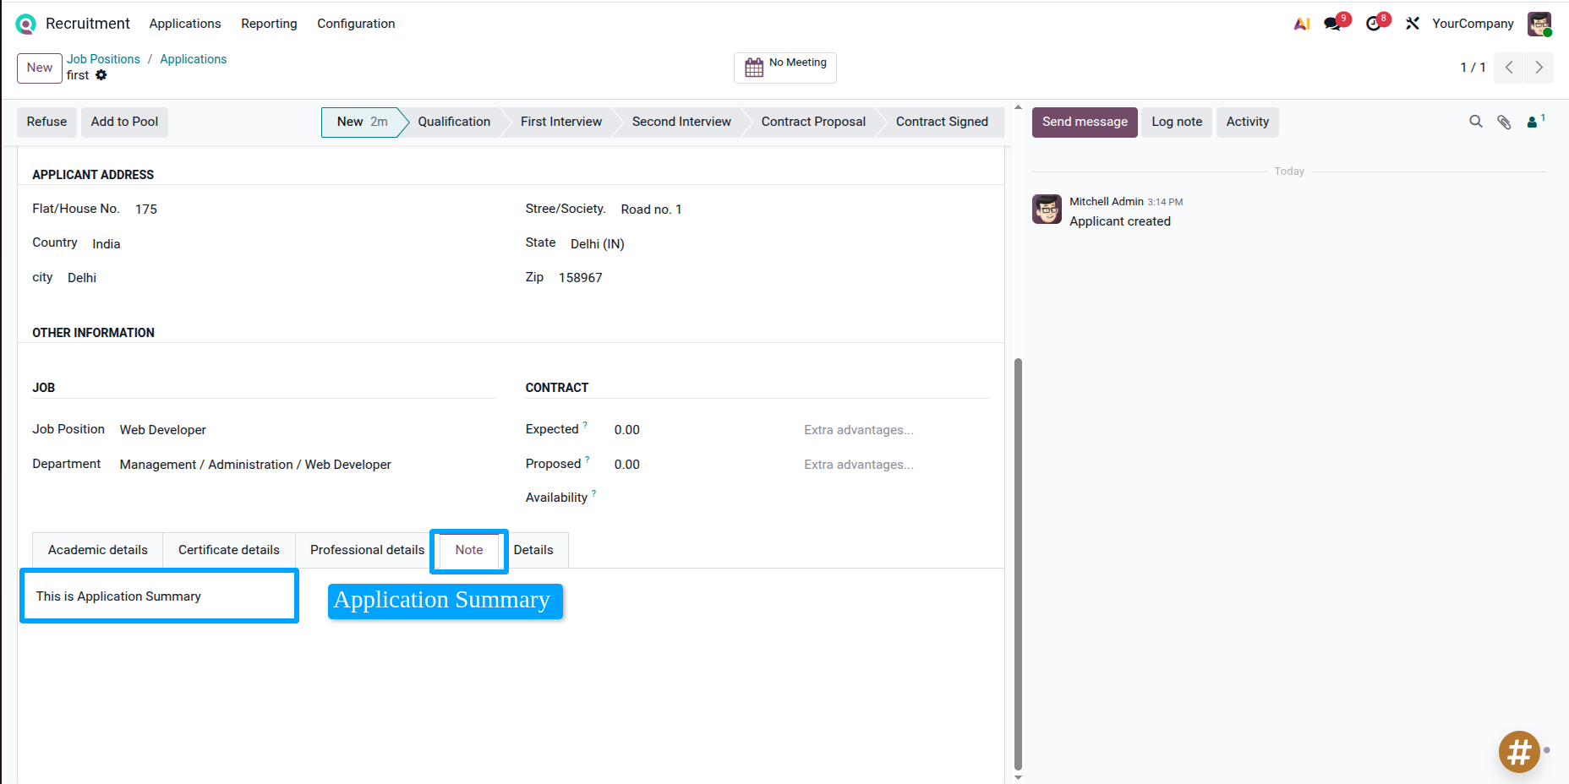Click the gear icon next to first
The width and height of the screenshot is (1569, 784).
point(101,75)
